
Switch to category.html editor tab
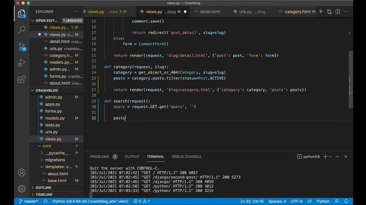[297, 11]
